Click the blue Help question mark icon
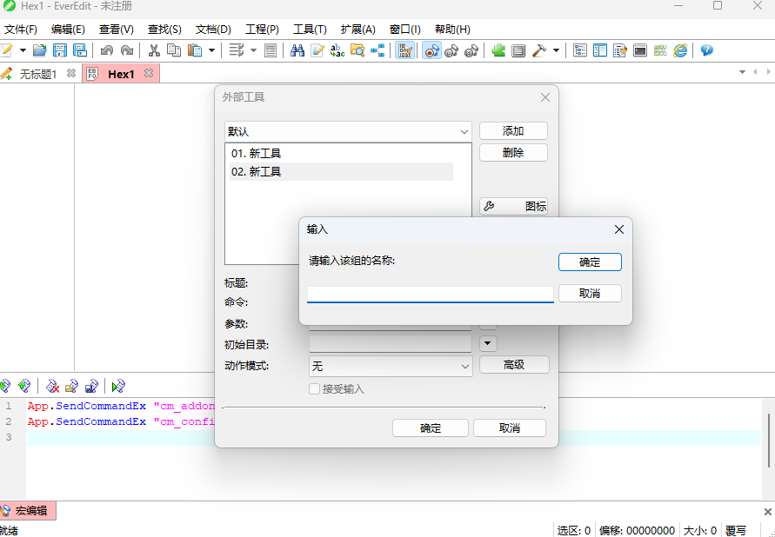This screenshot has height=537, width=775. pos(706,50)
